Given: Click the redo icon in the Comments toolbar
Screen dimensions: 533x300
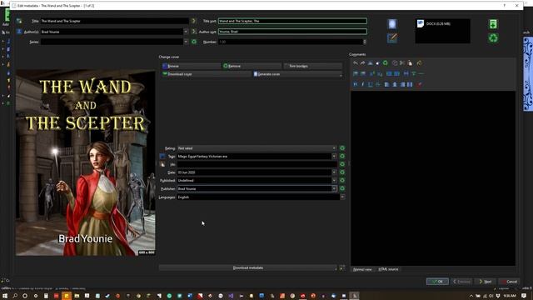Looking at the screenshot, I should pos(363,63).
